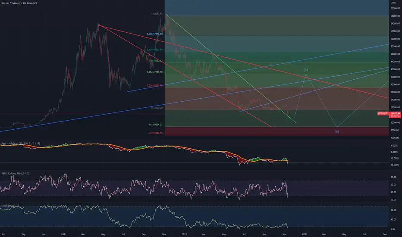This screenshot has width=402, height=237.
Task: Click the 60.00 label in RSI pane
Action: coord(393,184)
